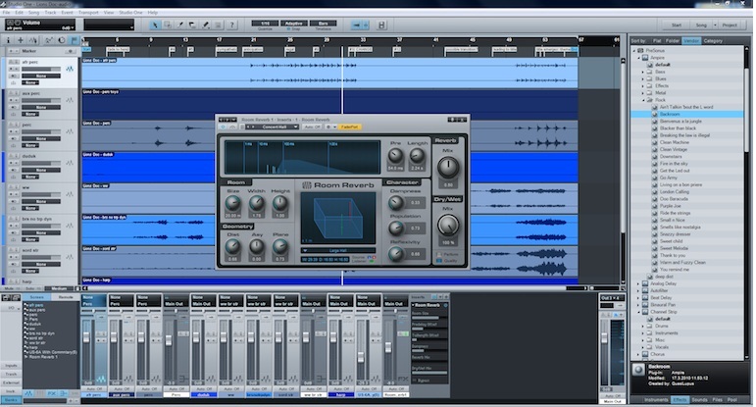Click the afr perc channel volume fader

pyautogui.click(x=87, y=337)
